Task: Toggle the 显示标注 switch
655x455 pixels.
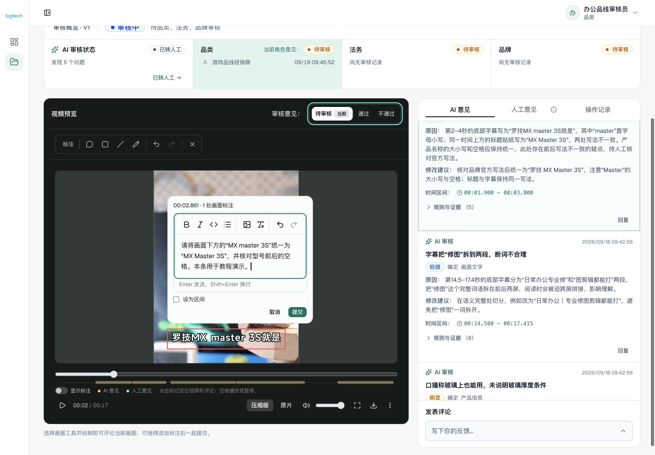Action: point(61,391)
